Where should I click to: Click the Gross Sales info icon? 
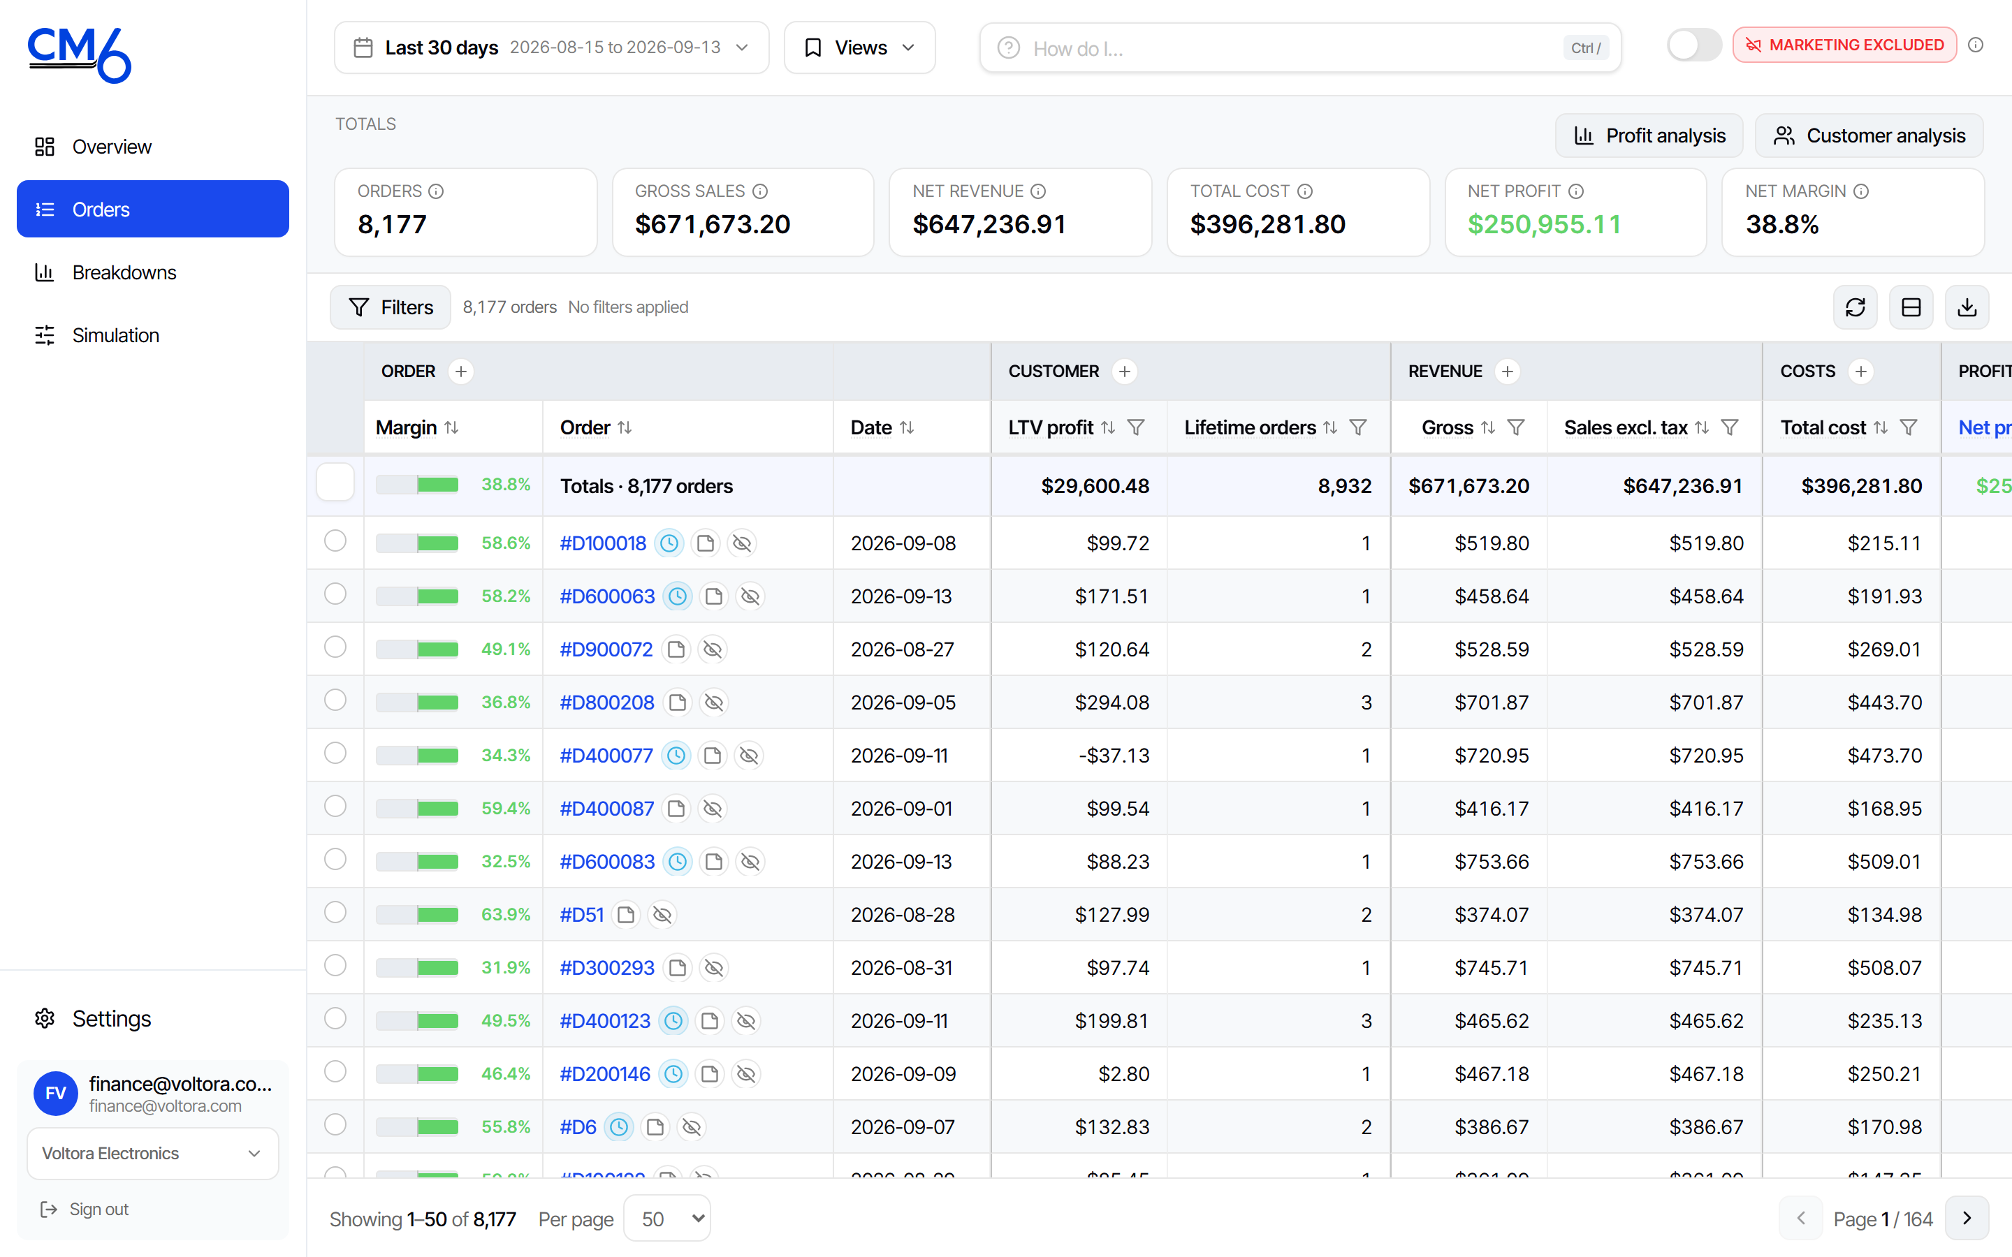click(x=760, y=191)
